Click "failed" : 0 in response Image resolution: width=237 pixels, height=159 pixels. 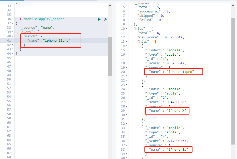point(149,20)
